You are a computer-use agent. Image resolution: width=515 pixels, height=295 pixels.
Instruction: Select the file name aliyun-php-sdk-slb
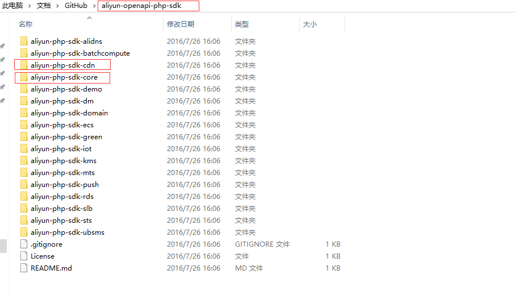[61, 208]
